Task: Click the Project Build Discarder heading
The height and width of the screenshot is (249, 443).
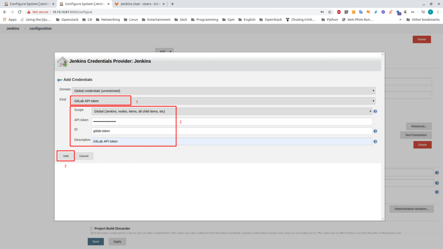Action: click(x=112, y=228)
